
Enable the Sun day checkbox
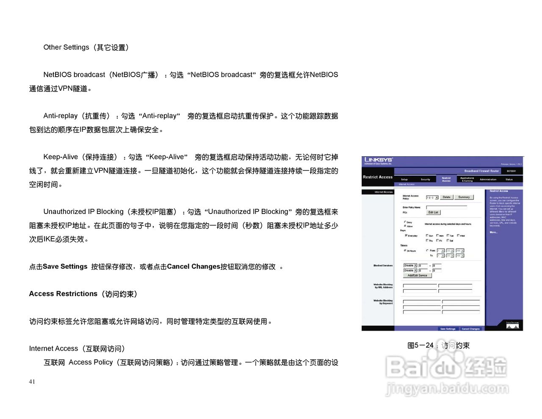427,235
